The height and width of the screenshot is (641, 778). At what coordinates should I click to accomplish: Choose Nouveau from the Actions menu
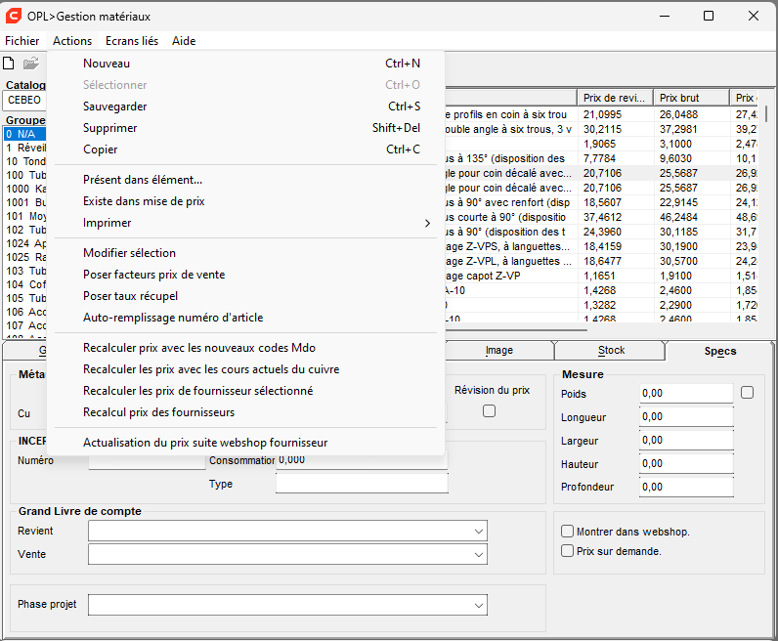point(245,64)
